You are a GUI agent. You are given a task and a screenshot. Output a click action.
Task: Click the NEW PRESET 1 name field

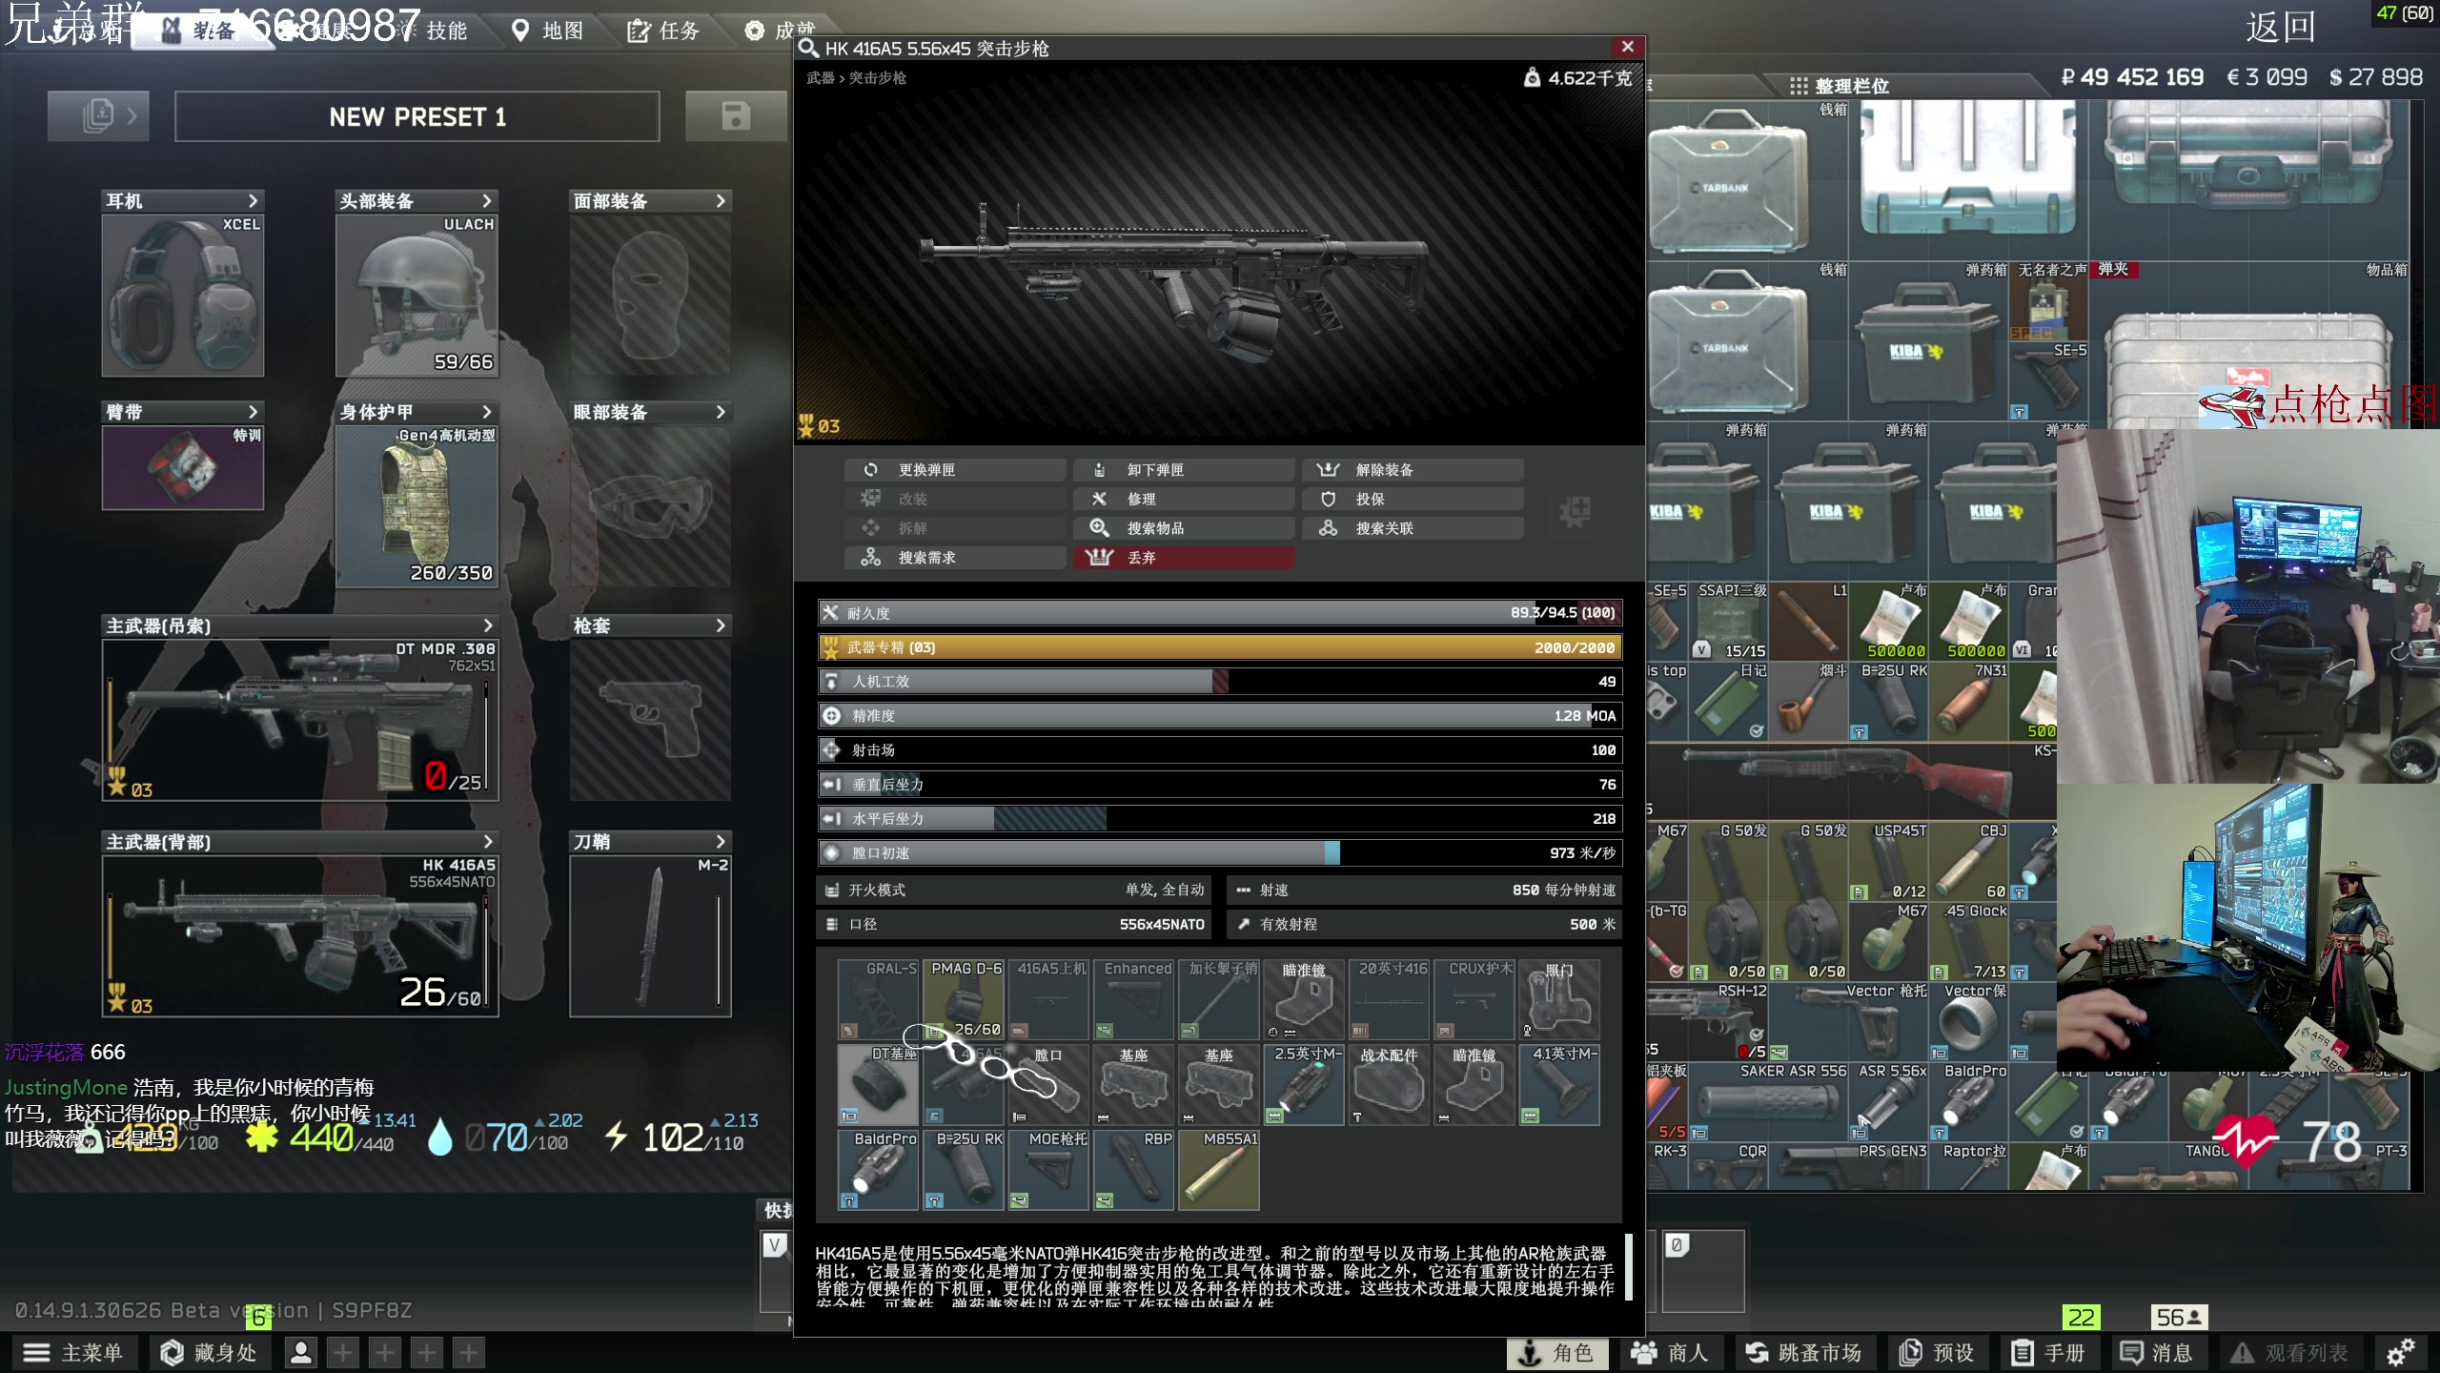pyautogui.click(x=417, y=116)
